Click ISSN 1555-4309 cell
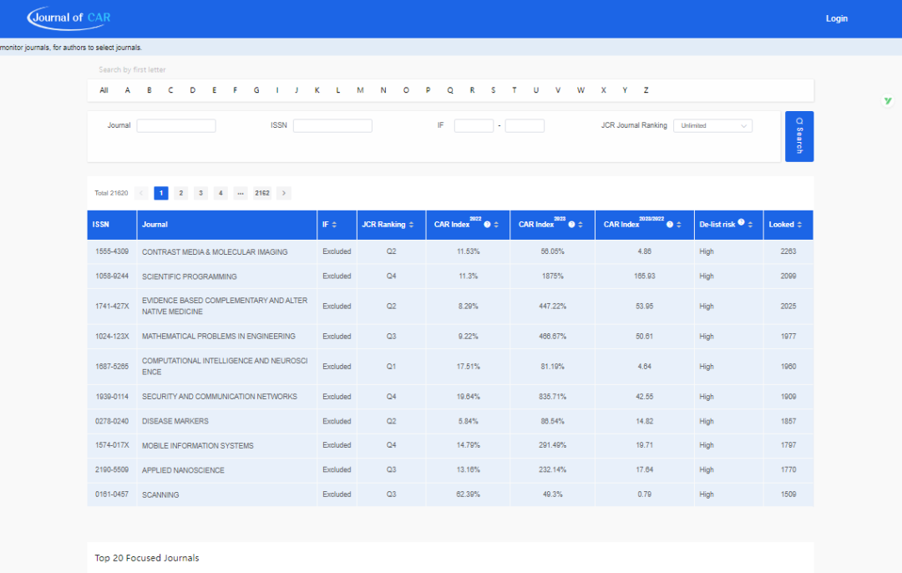The width and height of the screenshot is (902, 573). [112, 252]
